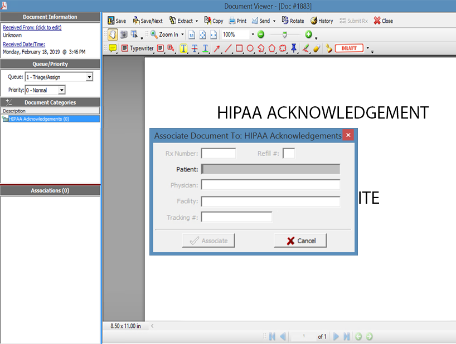
Task: Click the Save toolbar button
Action: tap(117, 21)
